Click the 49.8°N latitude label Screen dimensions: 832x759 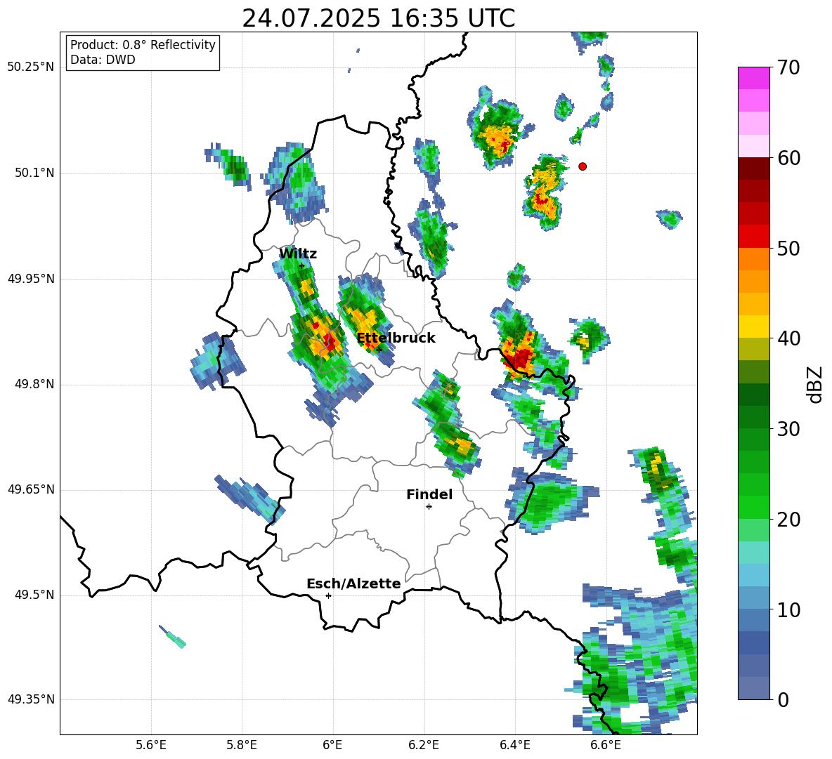click(x=34, y=384)
